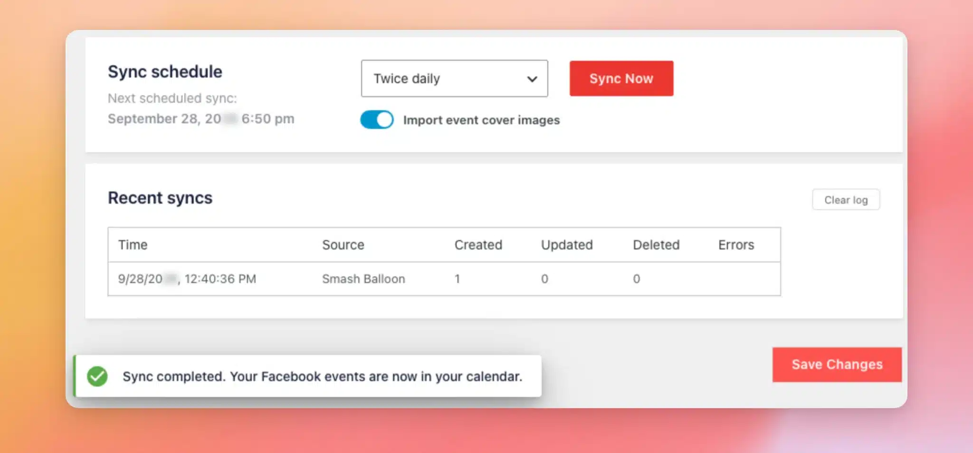The height and width of the screenshot is (453, 973).
Task: Click the Deleted column header
Action: click(x=656, y=245)
